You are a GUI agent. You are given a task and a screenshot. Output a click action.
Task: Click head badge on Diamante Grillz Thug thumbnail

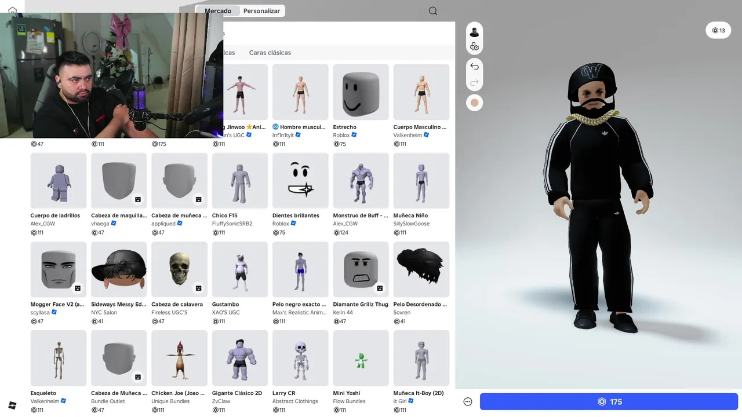point(380,288)
